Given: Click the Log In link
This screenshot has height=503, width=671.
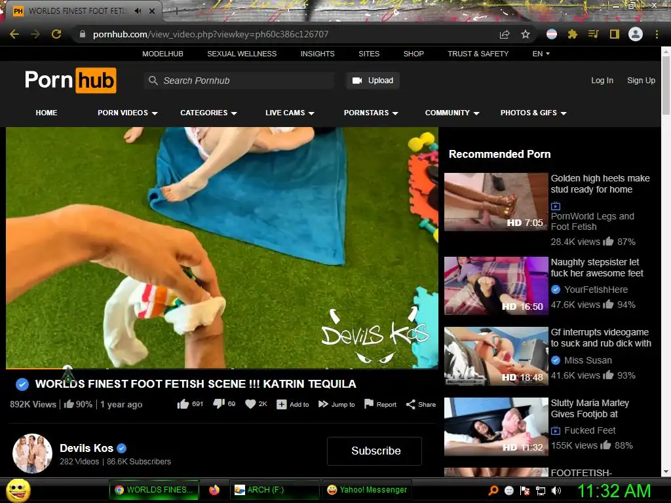Looking at the screenshot, I should tap(602, 81).
